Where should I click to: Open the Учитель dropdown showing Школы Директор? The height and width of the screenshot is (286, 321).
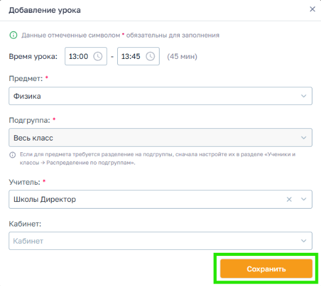pos(160,199)
